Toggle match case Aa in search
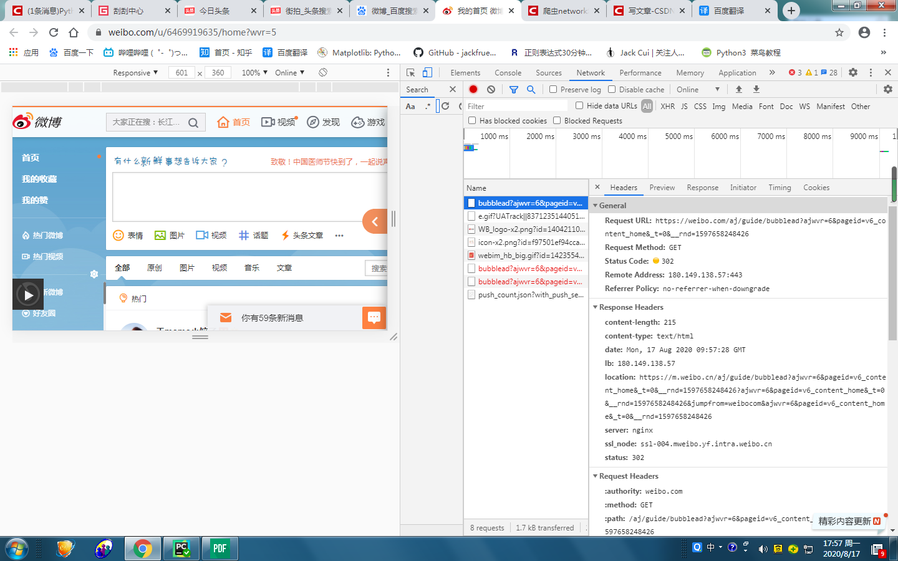The height and width of the screenshot is (561, 898). coord(410,106)
